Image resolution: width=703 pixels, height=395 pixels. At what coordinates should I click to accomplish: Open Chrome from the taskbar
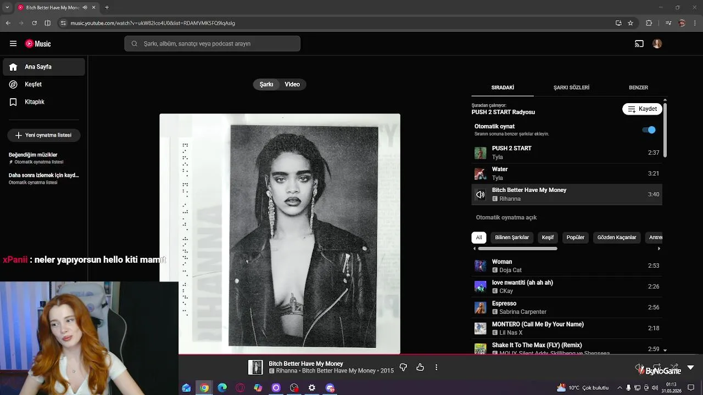click(204, 388)
